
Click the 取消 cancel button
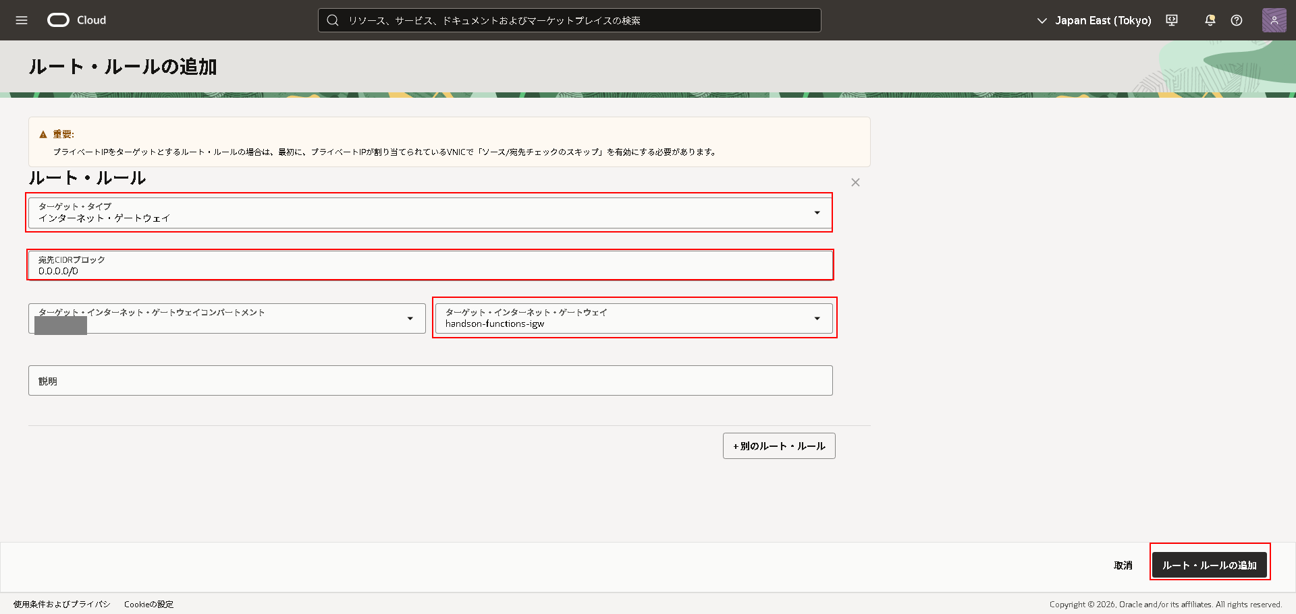(1123, 565)
